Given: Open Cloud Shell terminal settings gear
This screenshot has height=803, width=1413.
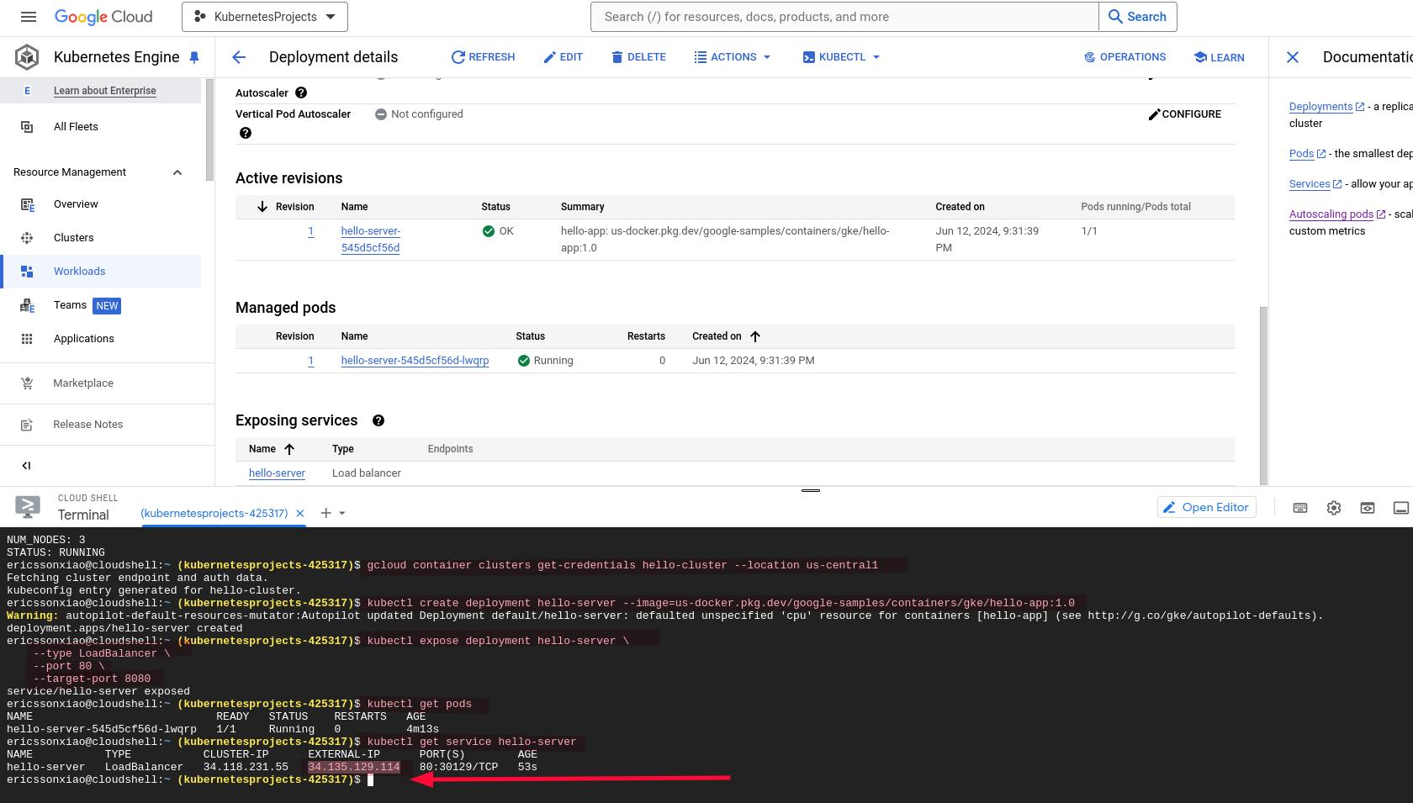Looking at the screenshot, I should 1334,508.
